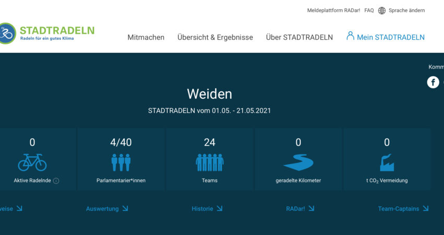Click the Radeln für ein gutes Klima tagline
Viewport: 444px width, 235px height.
click(x=47, y=38)
